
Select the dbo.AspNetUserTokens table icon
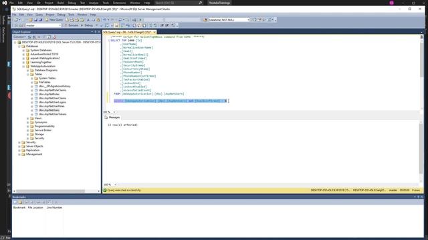click(x=36, y=114)
